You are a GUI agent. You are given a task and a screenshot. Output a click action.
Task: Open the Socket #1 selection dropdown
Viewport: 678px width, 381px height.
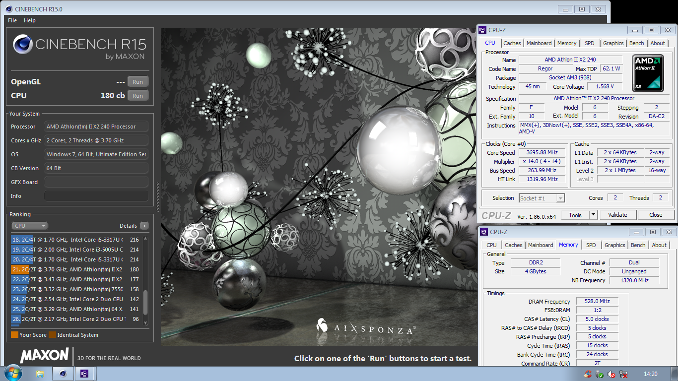click(542, 198)
